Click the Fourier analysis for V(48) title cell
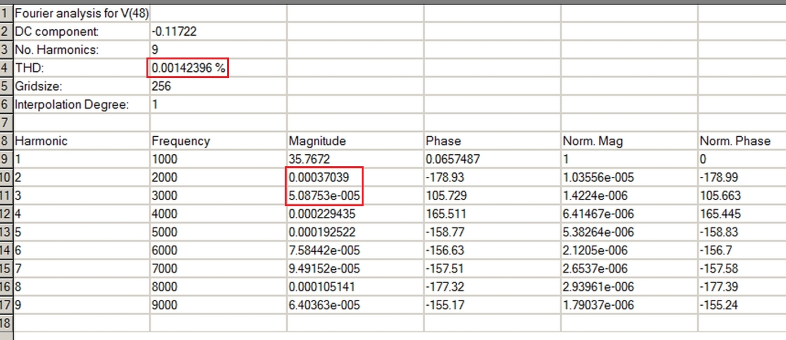This screenshot has height=340, width=786. pyautogui.click(x=81, y=12)
